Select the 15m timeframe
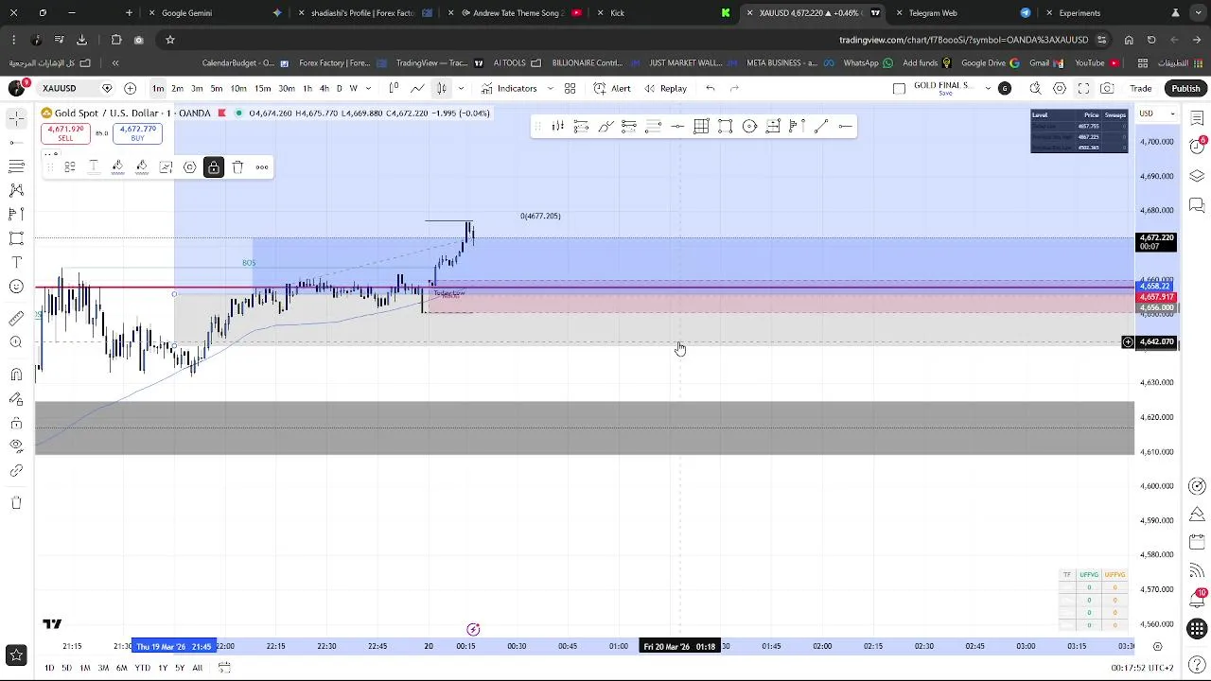This screenshot has height=681, width=1211. point(262,88)
